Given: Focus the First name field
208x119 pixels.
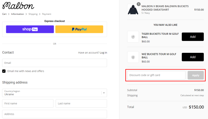Looking at the screenshot, I should point(28,103).
